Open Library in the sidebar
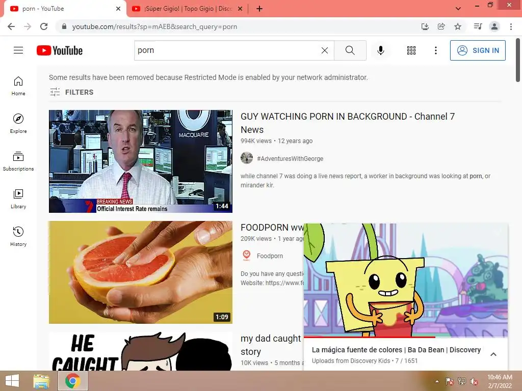522x391 pixels. (18, 199)
